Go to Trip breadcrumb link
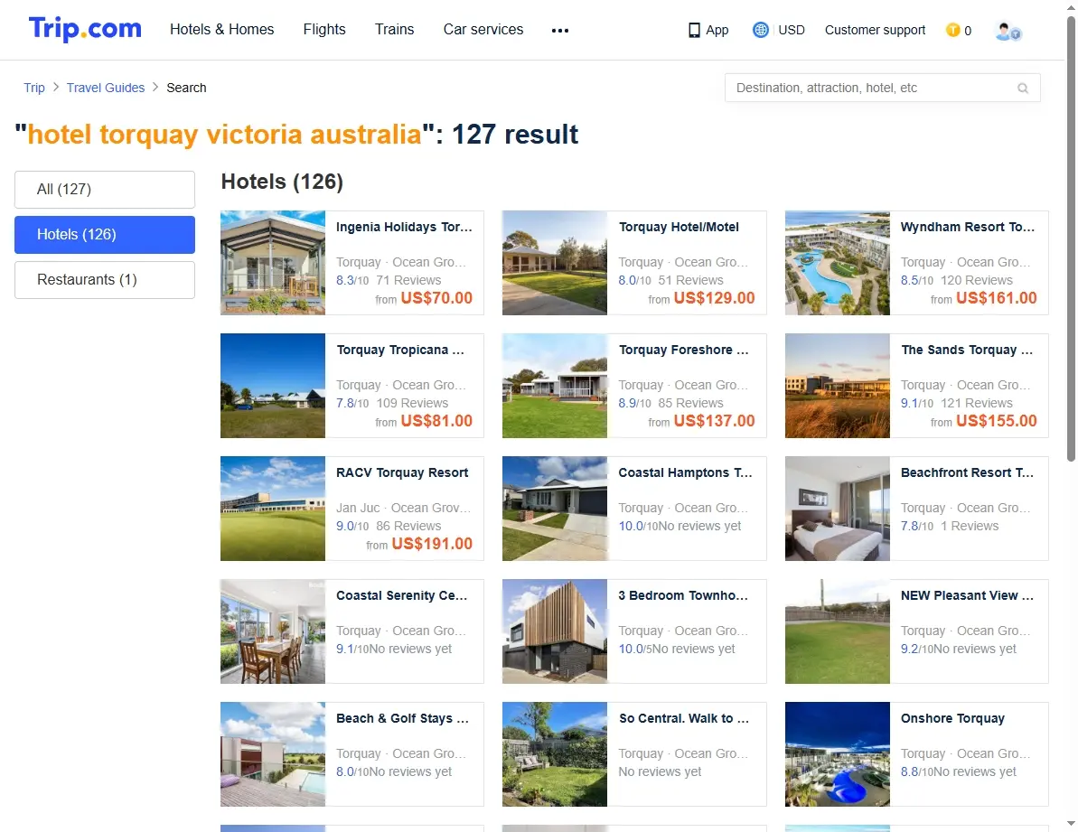The height and width of the screenshot is (832, 1078). coord(34,88)
